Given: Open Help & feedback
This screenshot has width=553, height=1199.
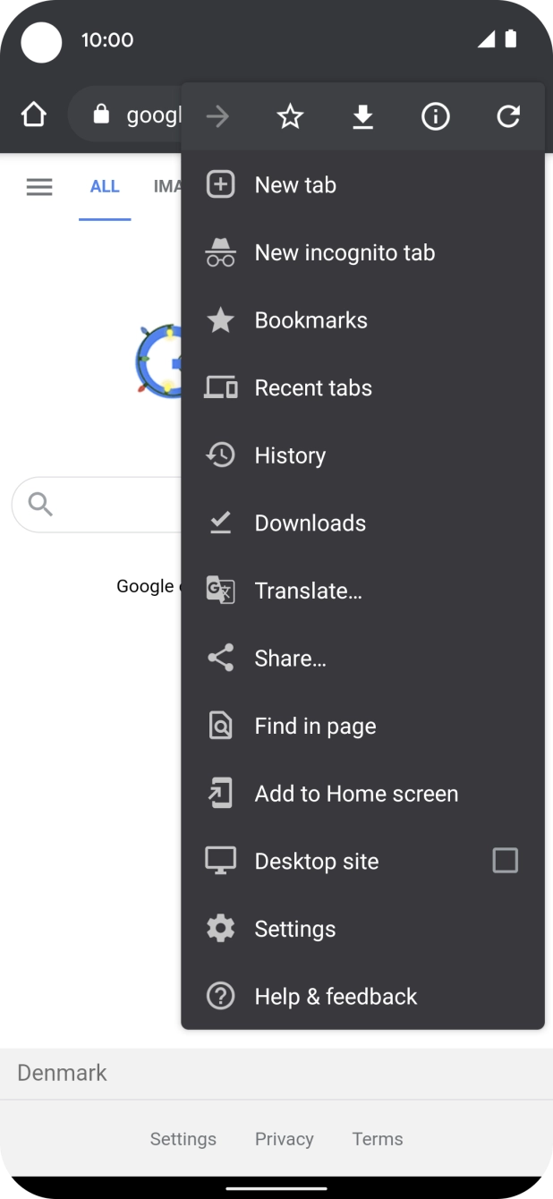Looking at the screenshot, I should (x=336, y=996).
